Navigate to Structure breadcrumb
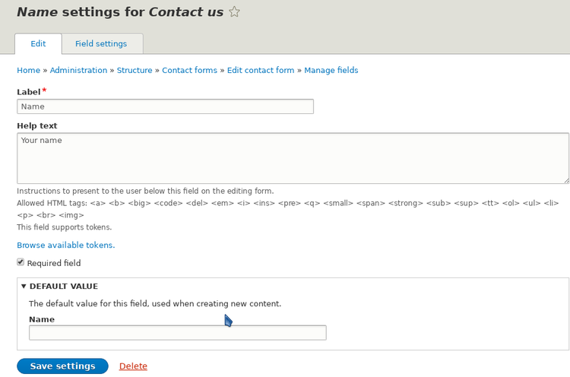 pyautogui.click(x=134, y=70)
